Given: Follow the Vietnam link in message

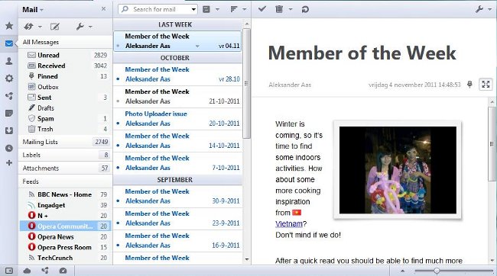Looking at the screenshot, I should (x=289, y=224).
